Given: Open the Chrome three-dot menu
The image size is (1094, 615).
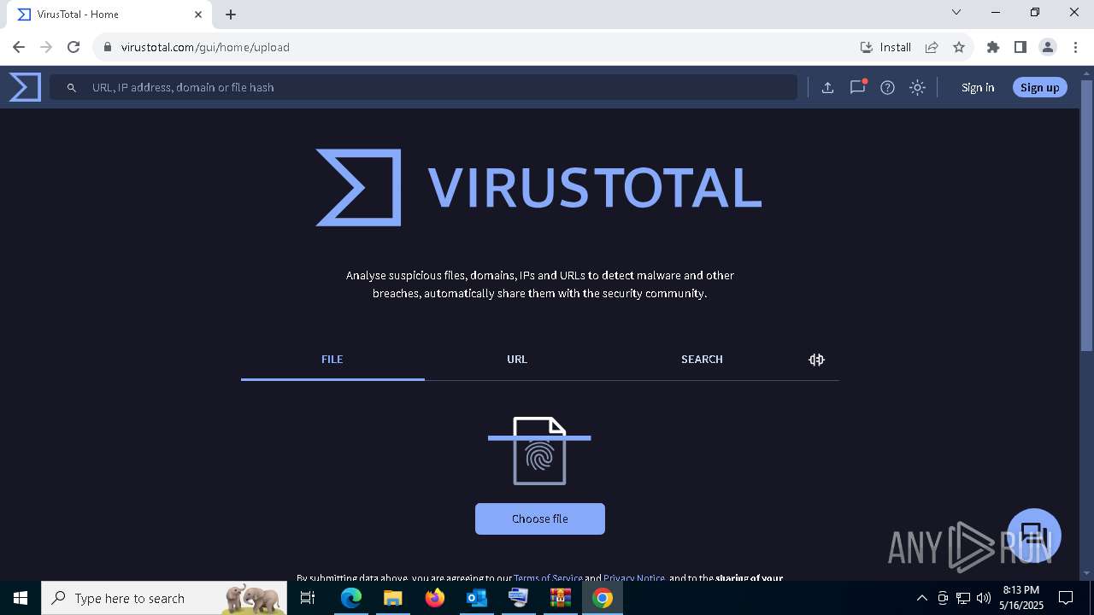Looking at the screenshot, I should tap(1075, 47).
